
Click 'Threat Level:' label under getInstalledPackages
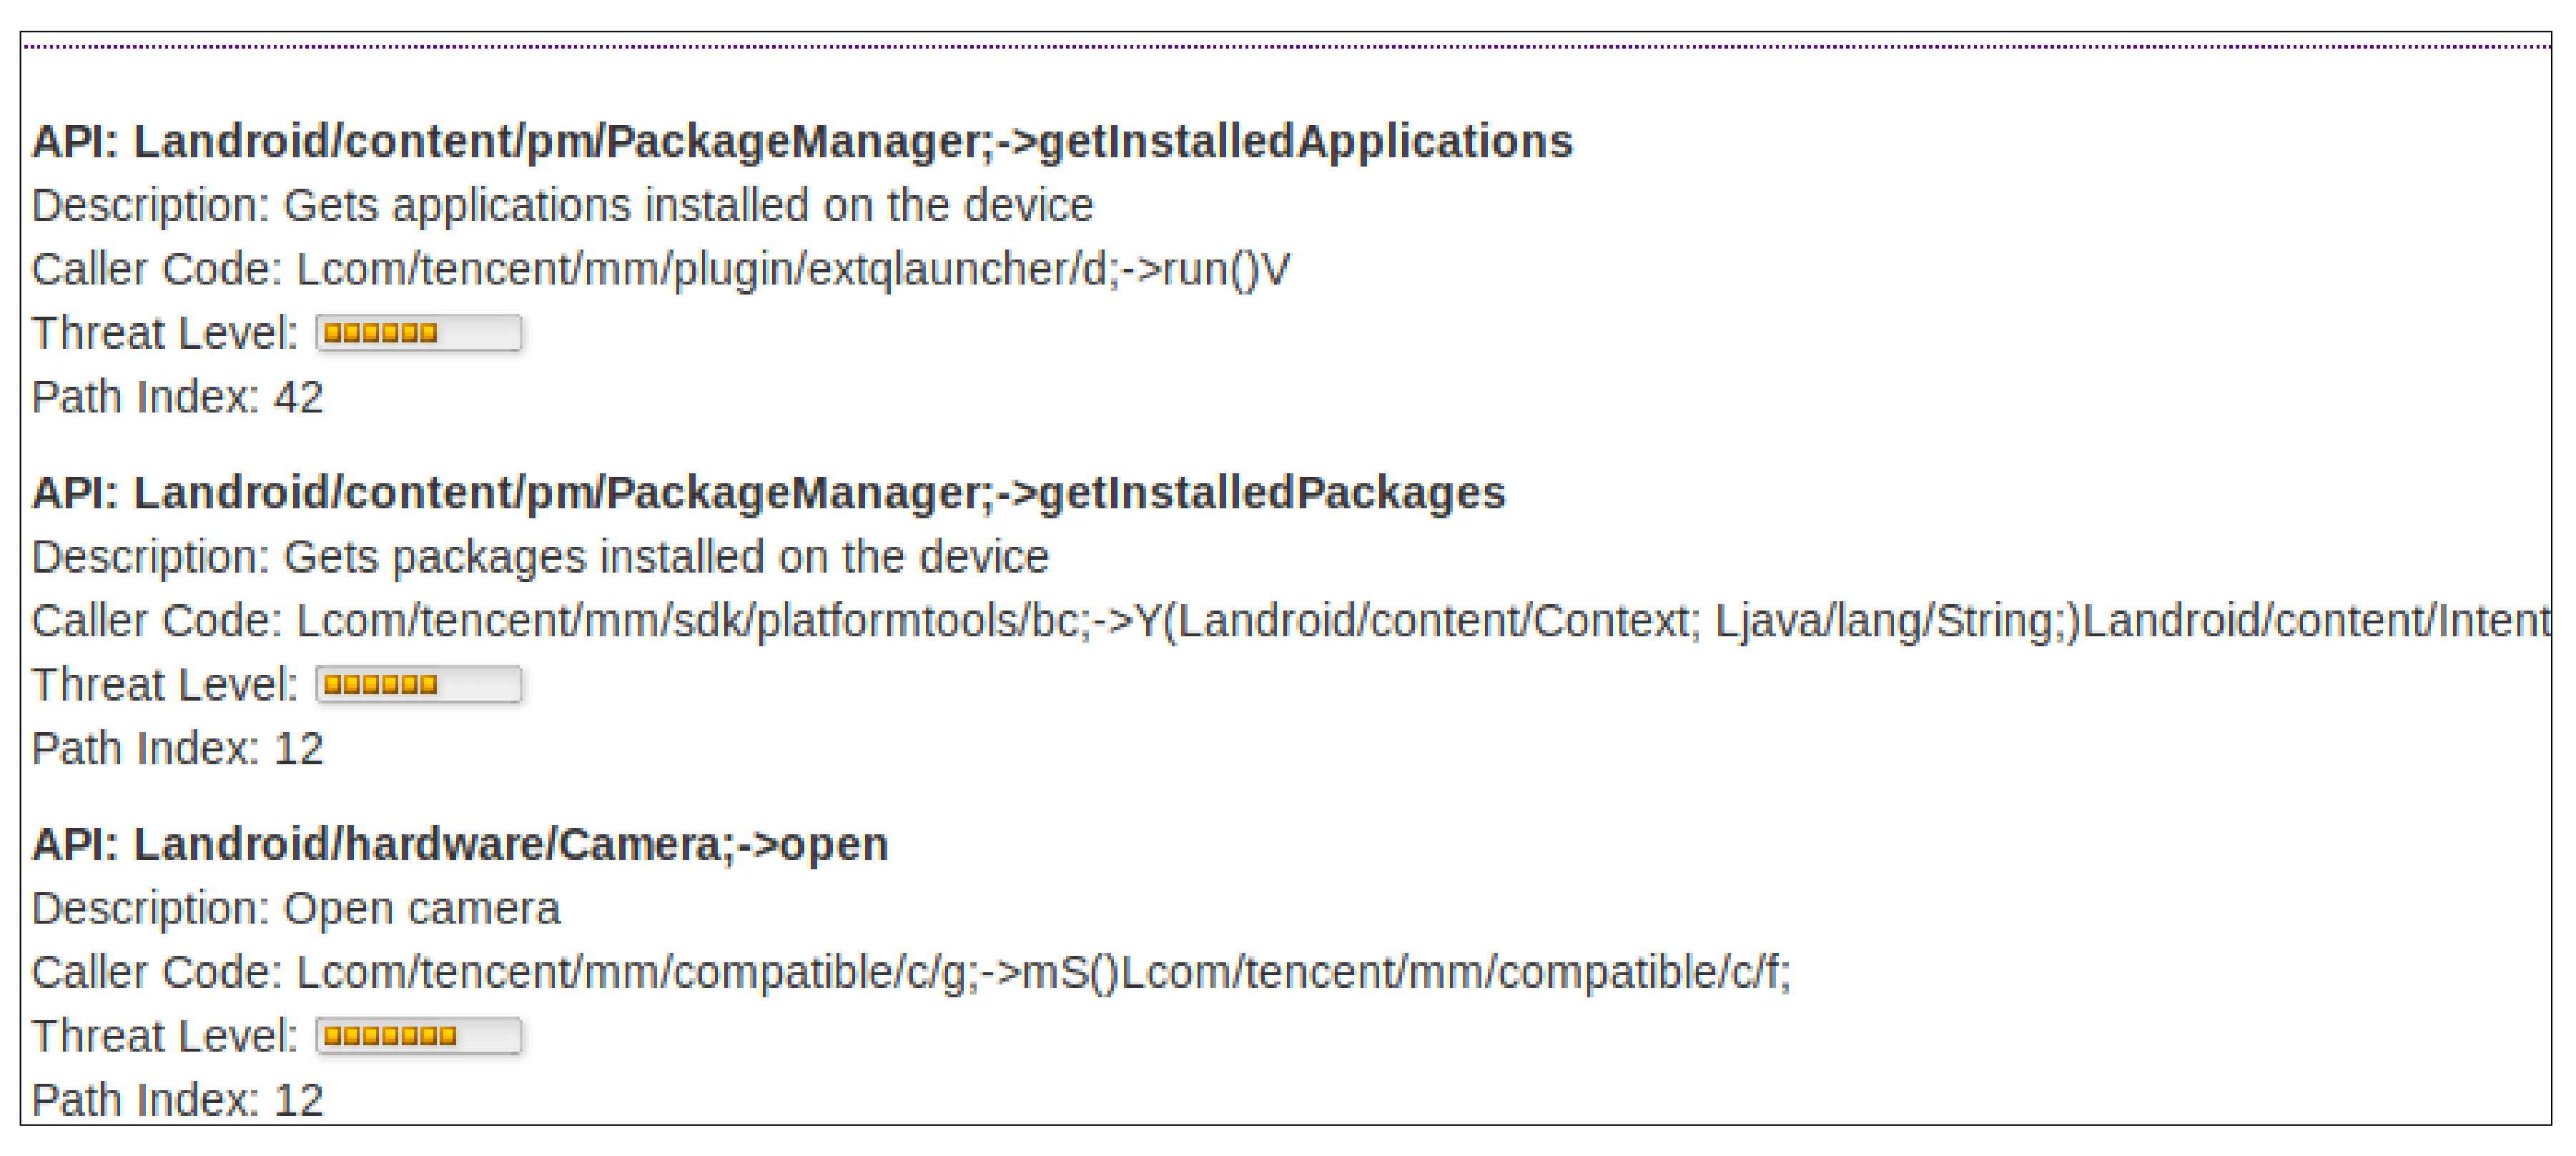click(x=165, y=685)
